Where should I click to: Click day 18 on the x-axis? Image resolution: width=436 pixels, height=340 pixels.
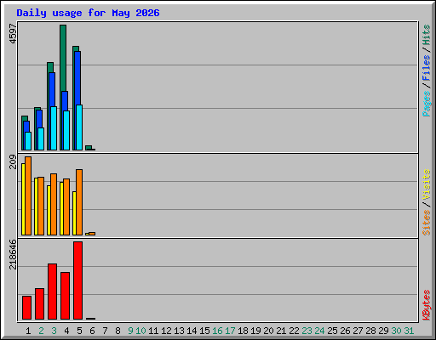click(x=243, y=331)
